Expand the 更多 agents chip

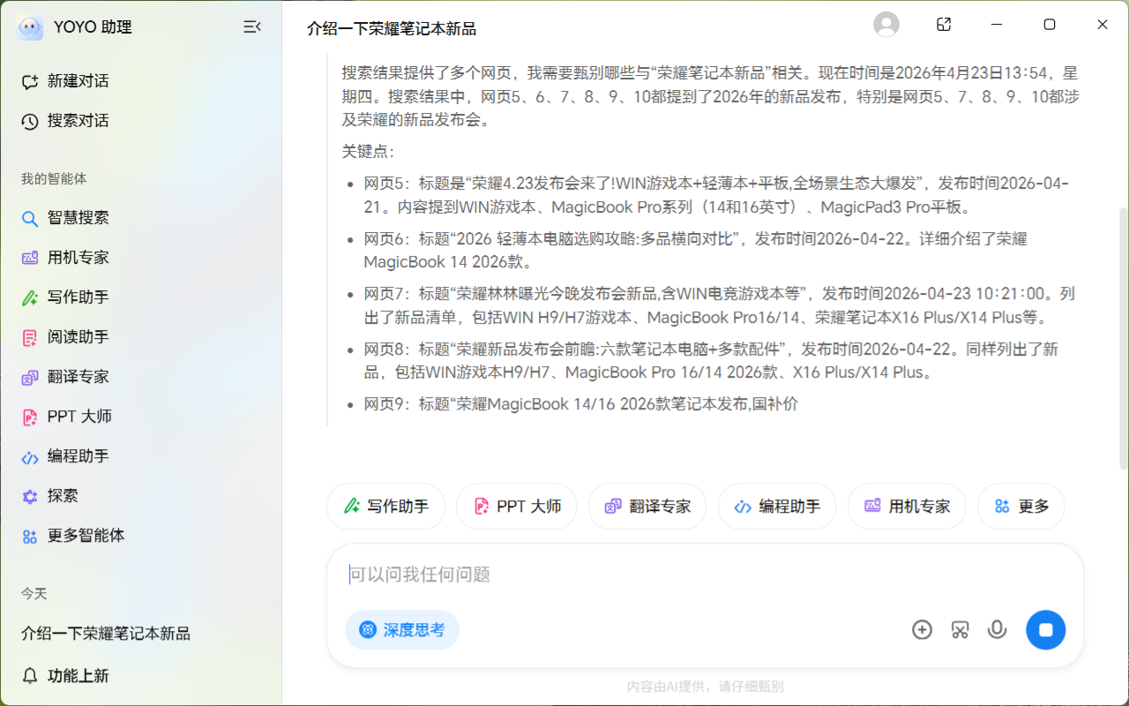(x=1021, y=507)
